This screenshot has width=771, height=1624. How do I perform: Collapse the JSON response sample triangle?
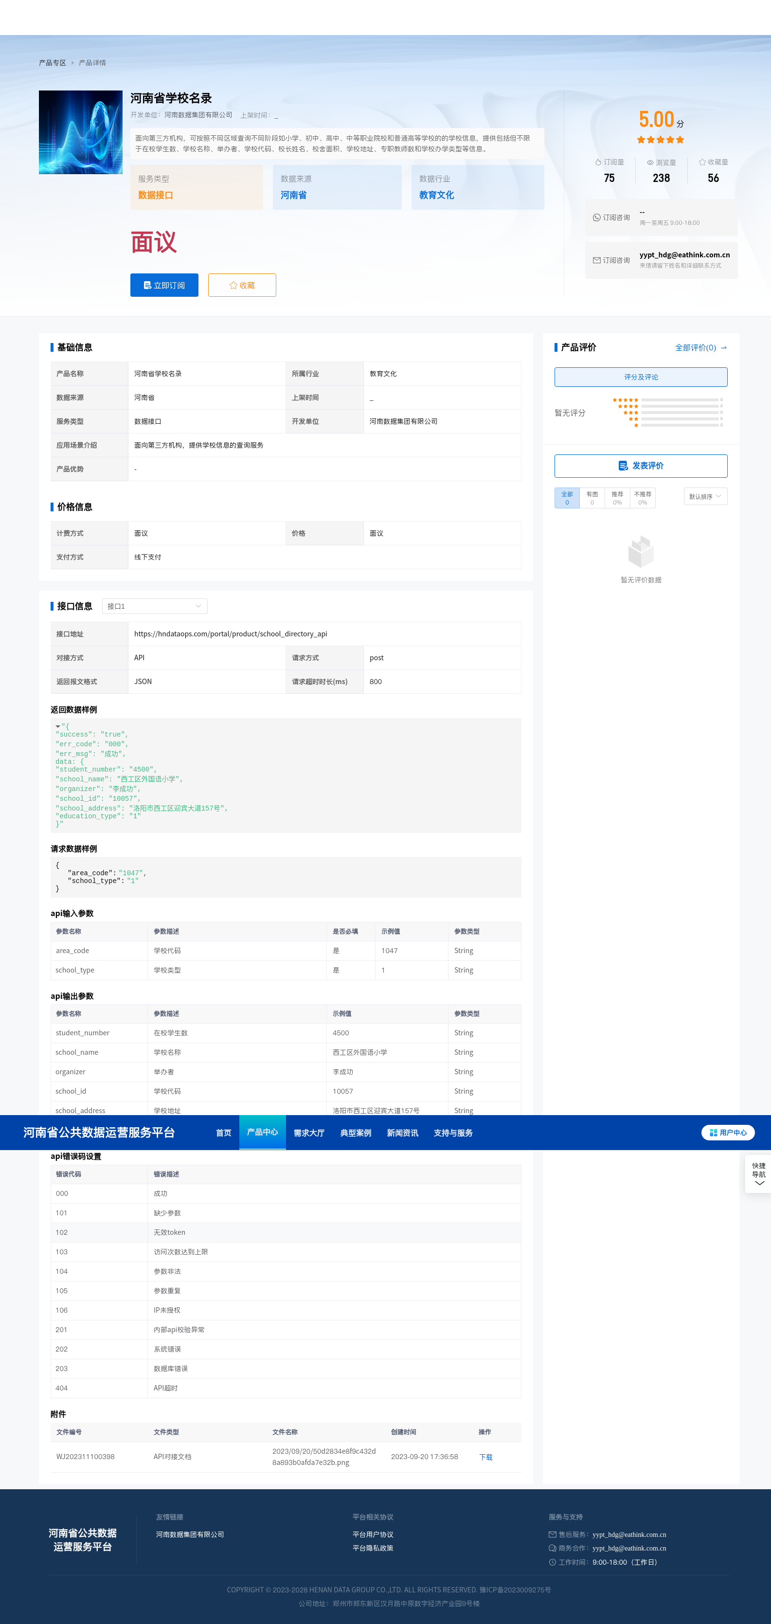(x=58, y=726)
